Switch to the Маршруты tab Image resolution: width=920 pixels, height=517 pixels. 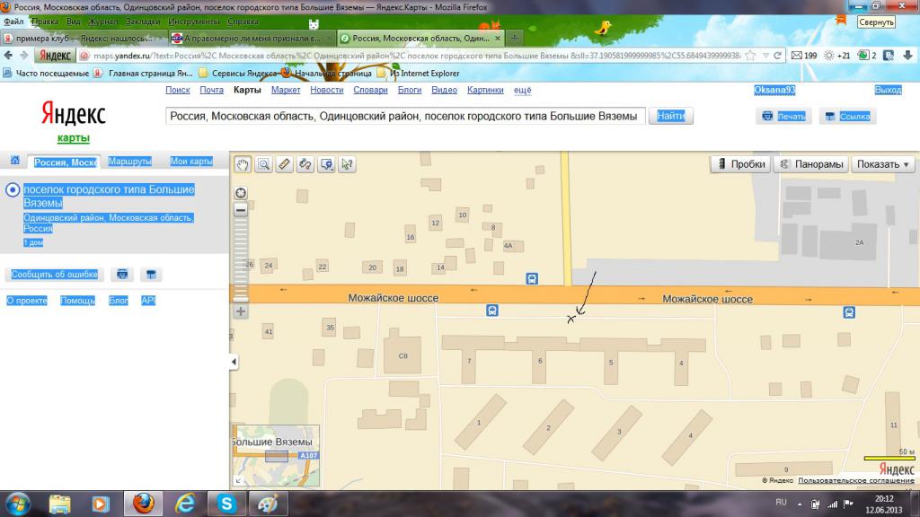pos(129,162)
